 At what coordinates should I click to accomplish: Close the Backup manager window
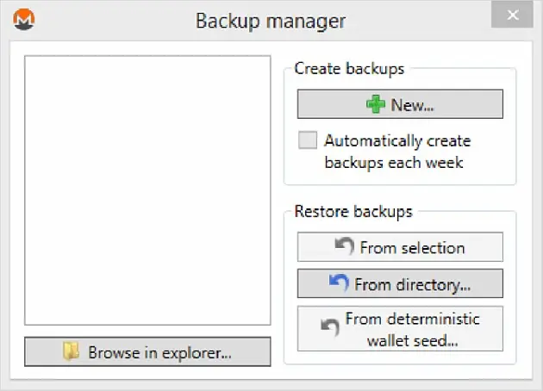[512, 15]
